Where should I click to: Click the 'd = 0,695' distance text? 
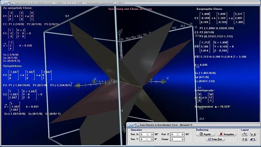pos(201,65)
